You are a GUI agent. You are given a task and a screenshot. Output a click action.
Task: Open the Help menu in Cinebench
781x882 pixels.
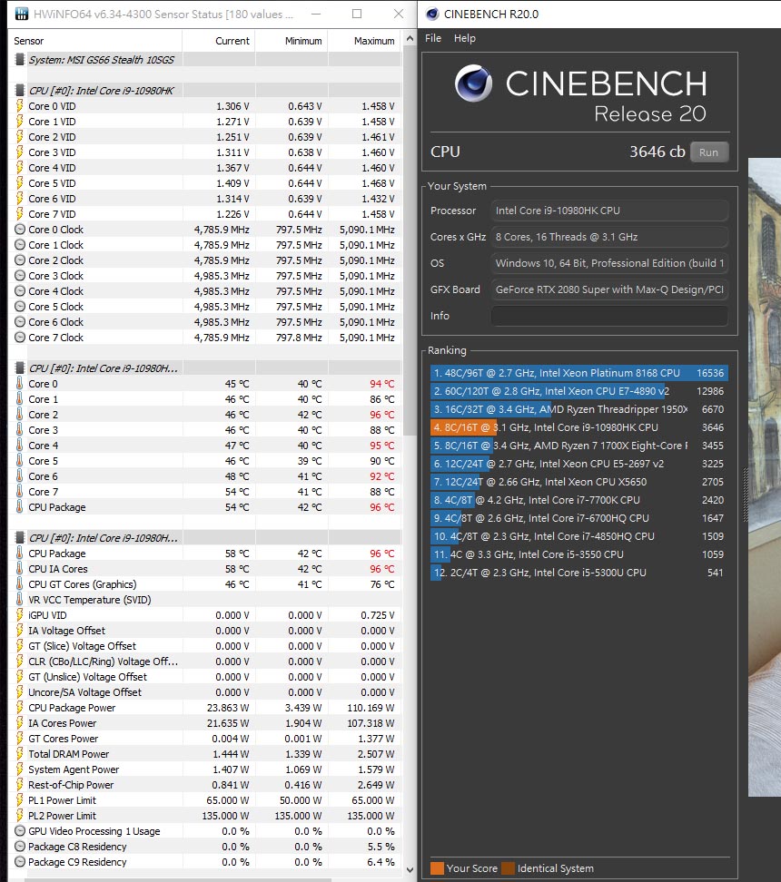[x=465, y=38]
